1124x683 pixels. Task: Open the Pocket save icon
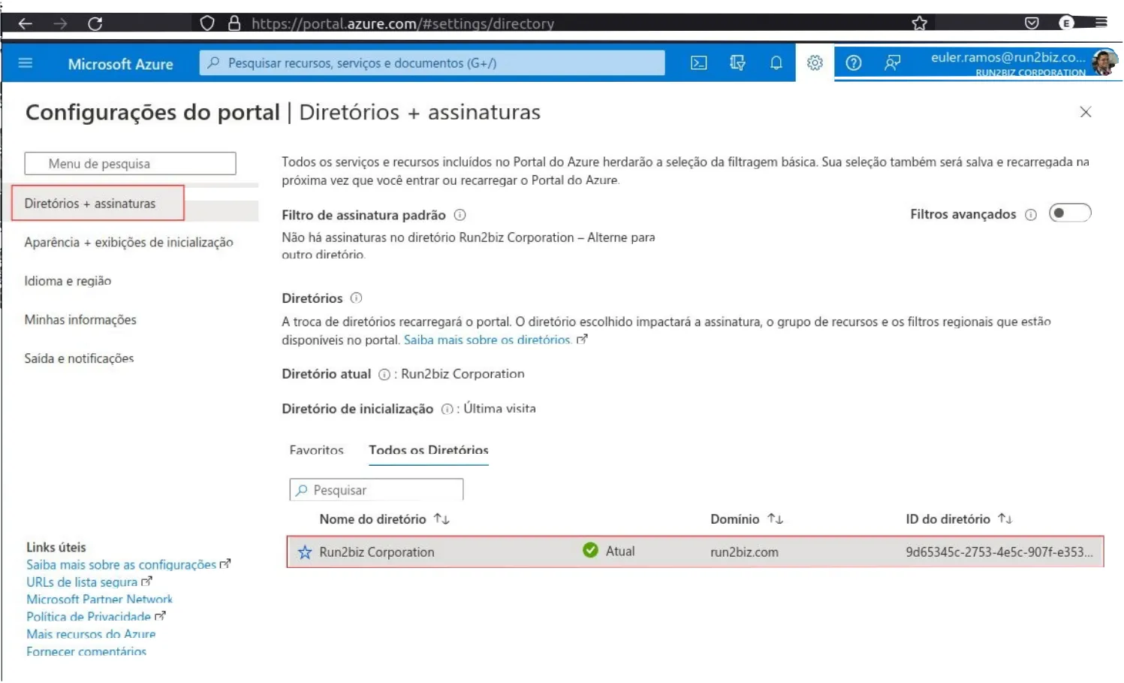click(1032, 23)
